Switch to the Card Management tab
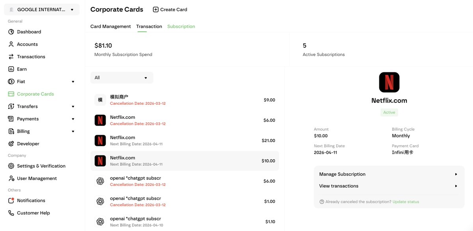 pos(110,26)
